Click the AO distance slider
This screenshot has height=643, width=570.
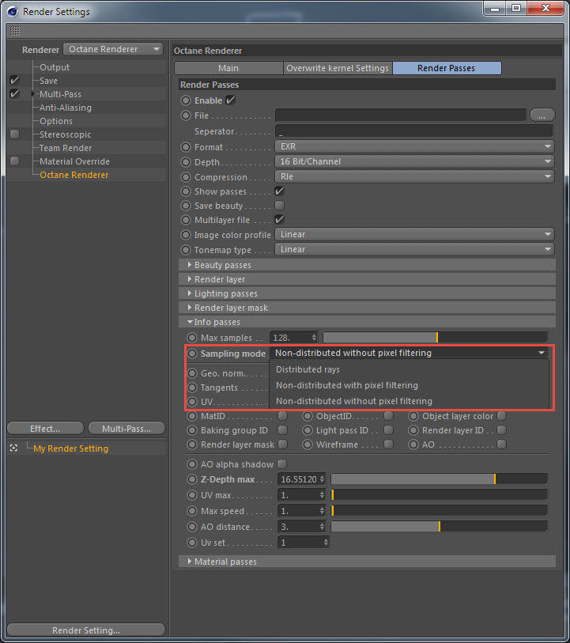(440, 526)
